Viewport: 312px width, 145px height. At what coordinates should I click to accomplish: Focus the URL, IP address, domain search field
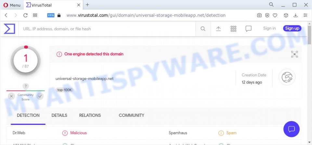pyautogui.click(x=107, y=29)
